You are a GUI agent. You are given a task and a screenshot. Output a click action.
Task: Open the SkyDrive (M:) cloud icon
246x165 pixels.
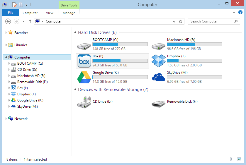click(158, 77)
